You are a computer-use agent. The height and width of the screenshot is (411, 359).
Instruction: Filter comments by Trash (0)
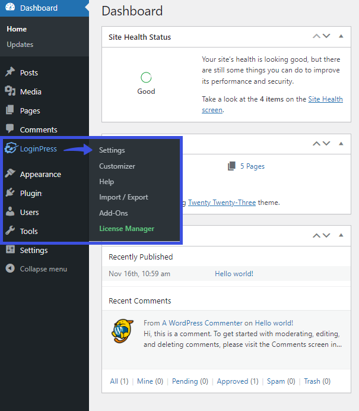click(x=317, y=381)
